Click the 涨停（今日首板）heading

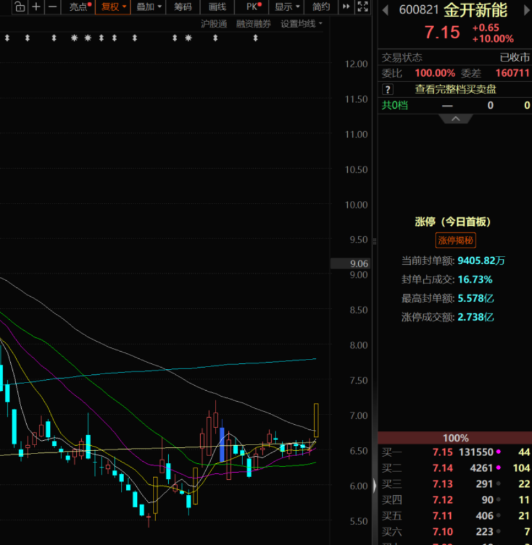coord(453,222)
